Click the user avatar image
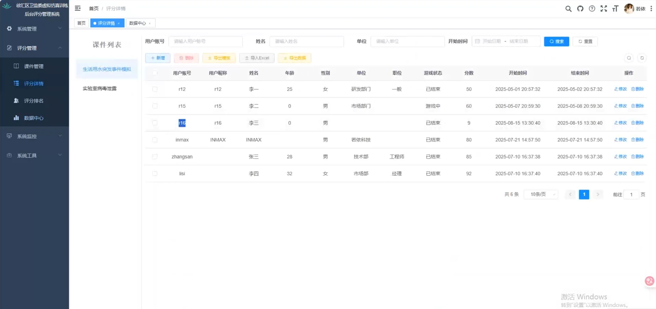656x309 pixels. 629,9
